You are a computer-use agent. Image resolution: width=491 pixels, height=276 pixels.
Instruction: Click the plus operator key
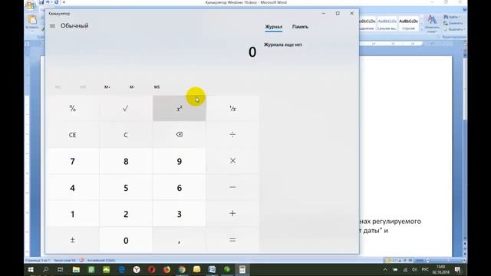pyautogui.click(x=232, y=213)
